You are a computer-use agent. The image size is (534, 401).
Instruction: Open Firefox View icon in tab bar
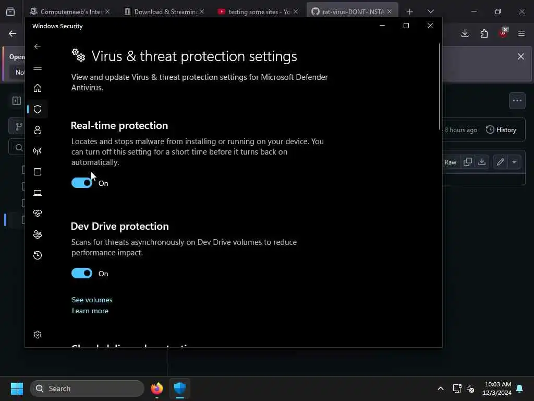coord(10,12)
